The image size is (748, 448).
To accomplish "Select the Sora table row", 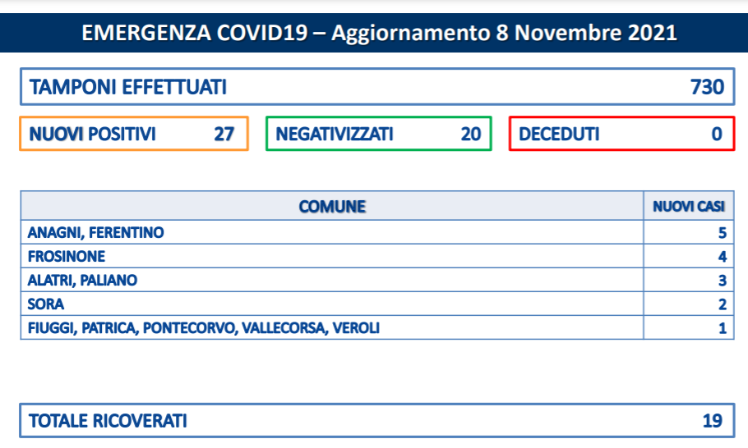I will (376, 304).
